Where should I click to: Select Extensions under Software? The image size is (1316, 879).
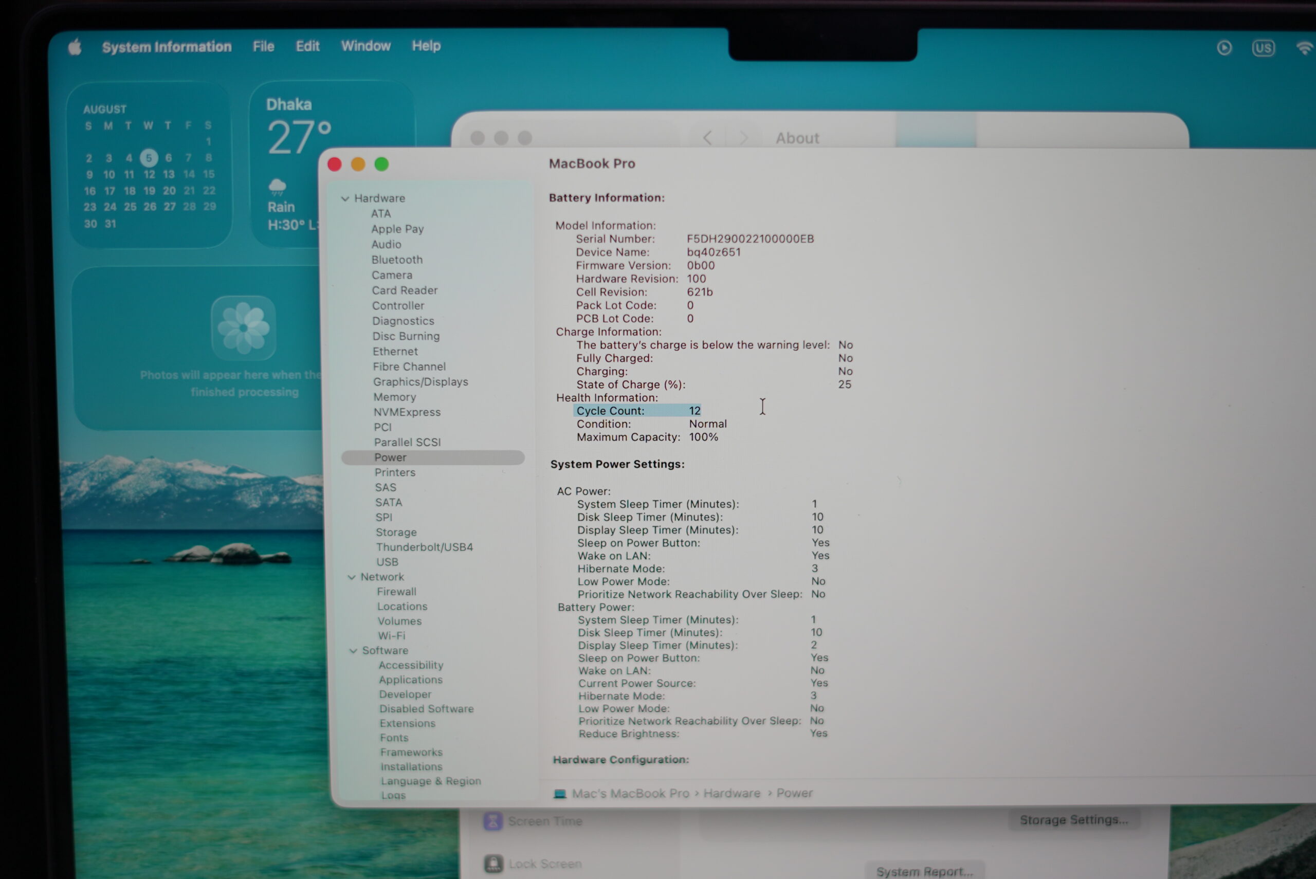click(x=407, y=724)
